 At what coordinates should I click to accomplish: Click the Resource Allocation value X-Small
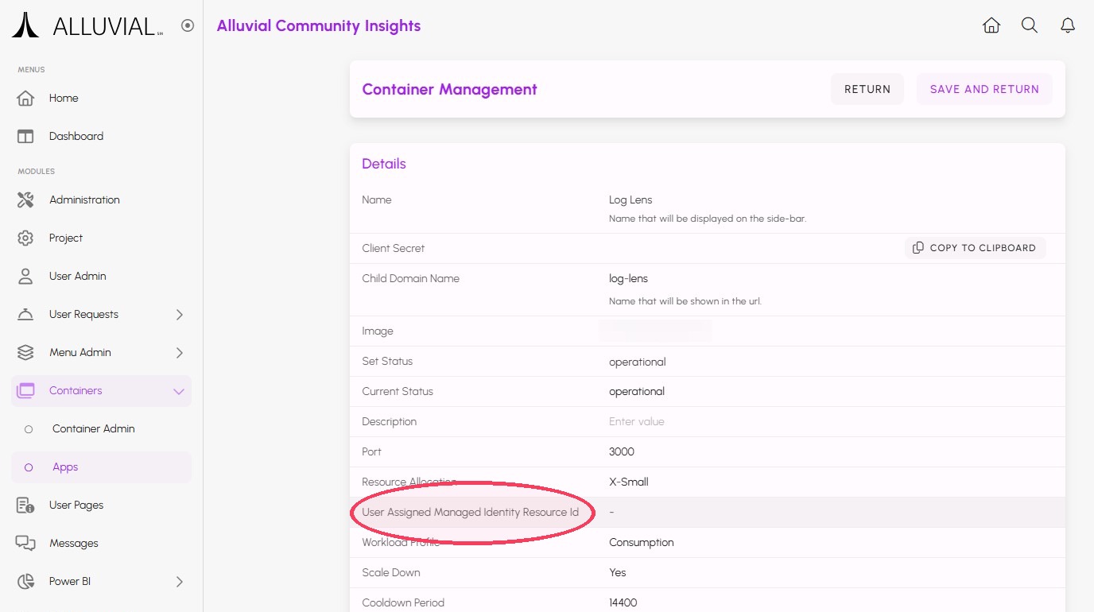(629, 482)
